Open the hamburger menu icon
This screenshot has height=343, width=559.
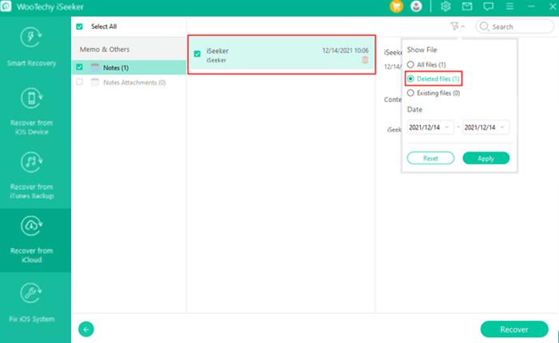(x=509, y=6)
